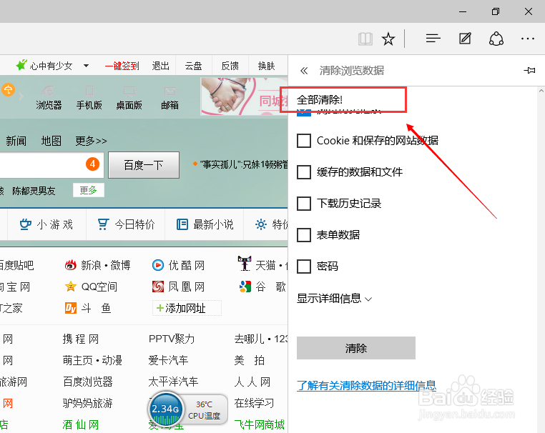Click into Baidu search input field

tap(51, 165)
